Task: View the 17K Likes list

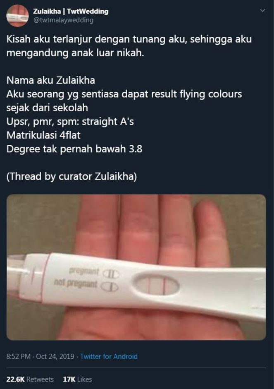Action: [x=77, y=379]
